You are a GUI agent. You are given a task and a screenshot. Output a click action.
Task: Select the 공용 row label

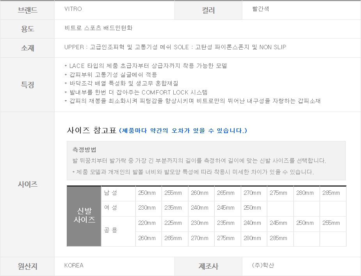coord(110,231)
